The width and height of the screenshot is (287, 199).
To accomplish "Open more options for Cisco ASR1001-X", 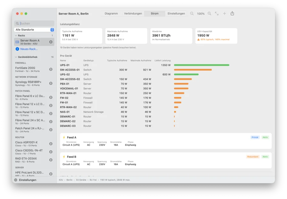I will coord(51,144).
